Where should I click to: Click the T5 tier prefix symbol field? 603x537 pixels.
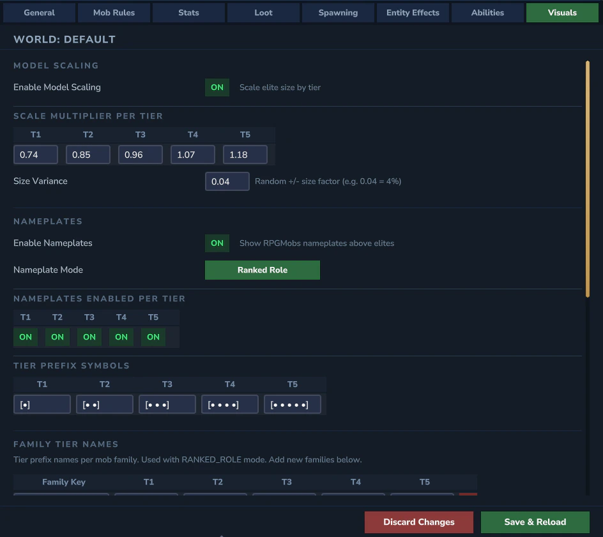pos(293,404)
